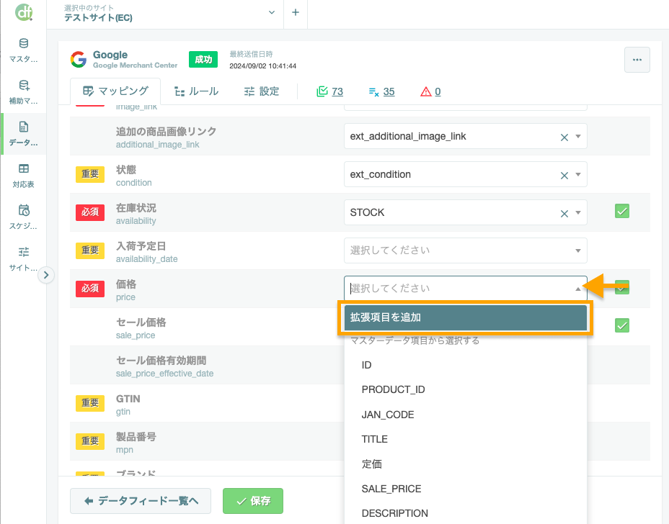The width and height of the screenshot is (669, 524).
Task: Expand the additional_image_link dropdown arrow
Action: coord(578,137)
